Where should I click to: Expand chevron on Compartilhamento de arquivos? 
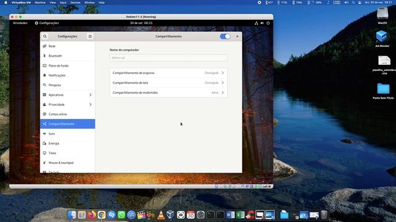pyautogui.click(x=223, y=73)
